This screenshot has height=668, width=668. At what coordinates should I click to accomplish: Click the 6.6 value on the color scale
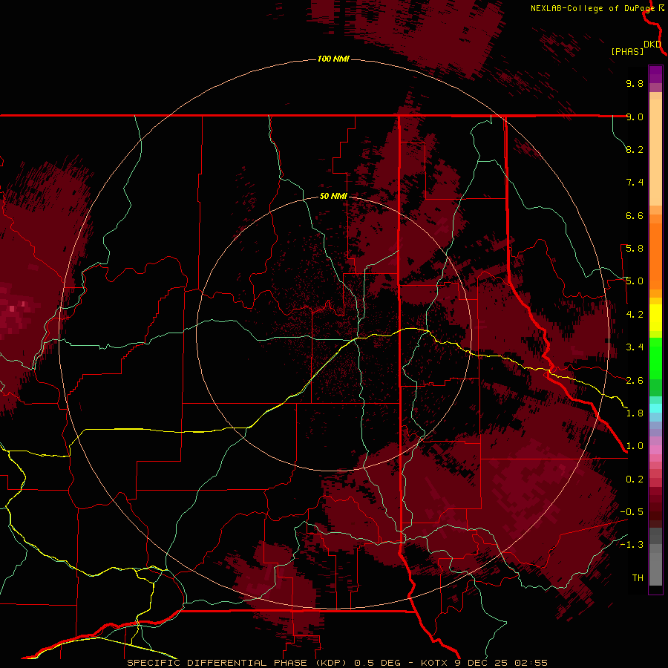635,215
